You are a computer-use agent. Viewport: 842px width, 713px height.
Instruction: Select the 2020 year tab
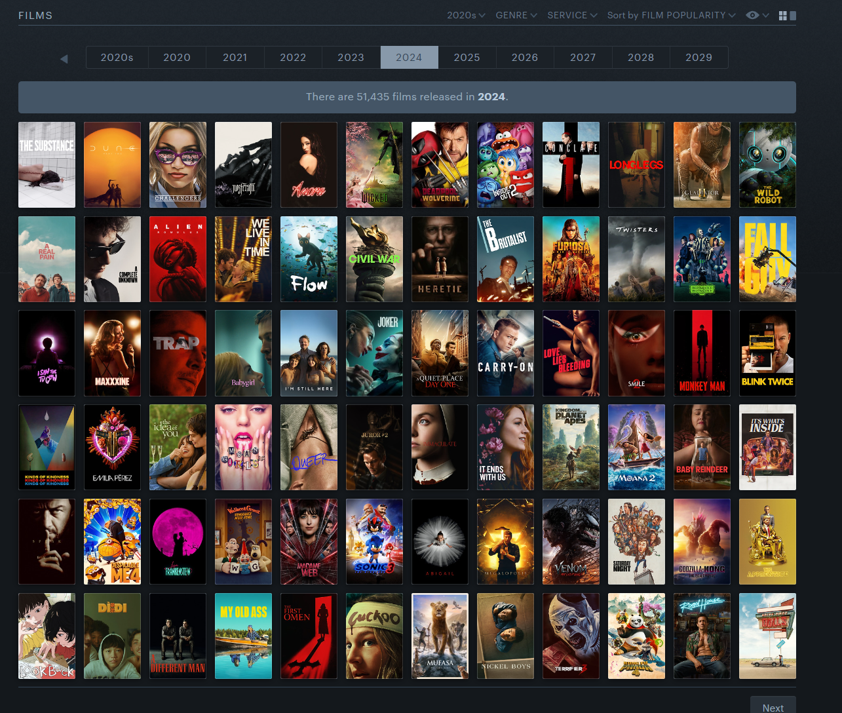177,58
